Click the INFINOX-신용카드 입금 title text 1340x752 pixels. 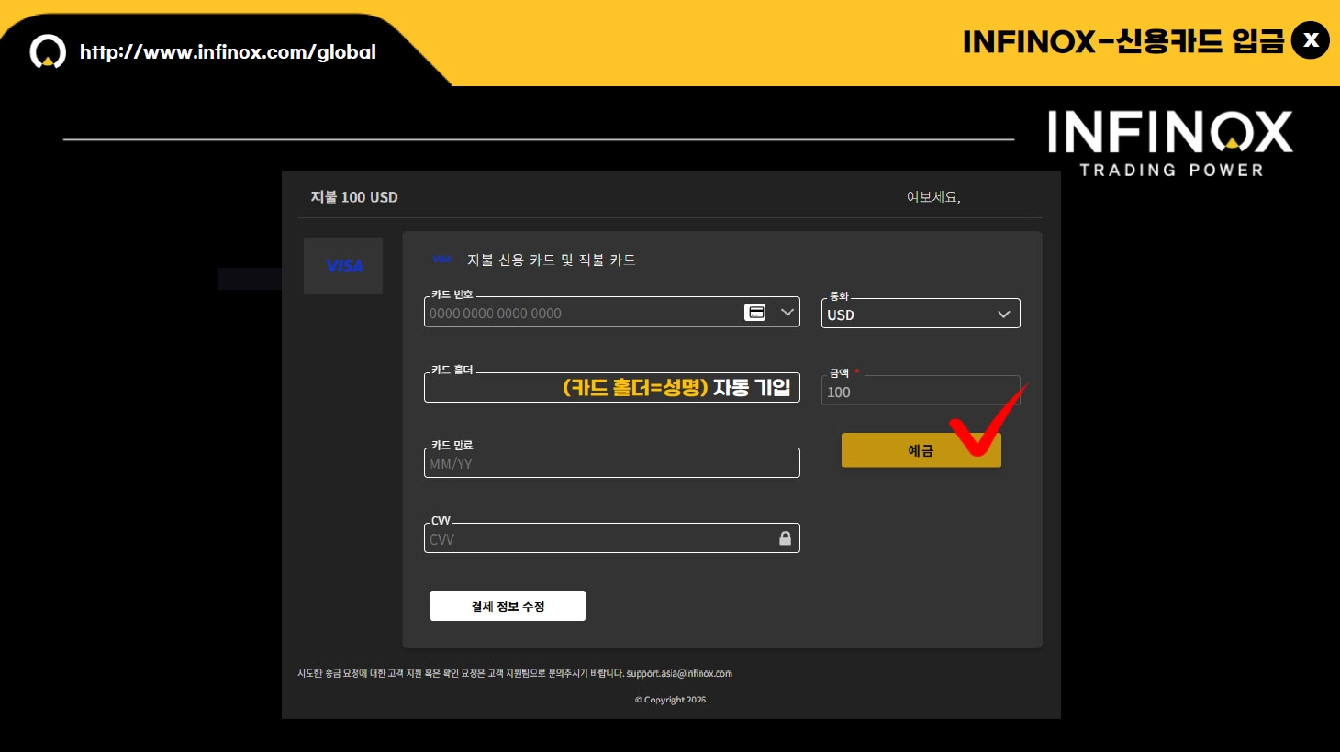pos(1123,41)
